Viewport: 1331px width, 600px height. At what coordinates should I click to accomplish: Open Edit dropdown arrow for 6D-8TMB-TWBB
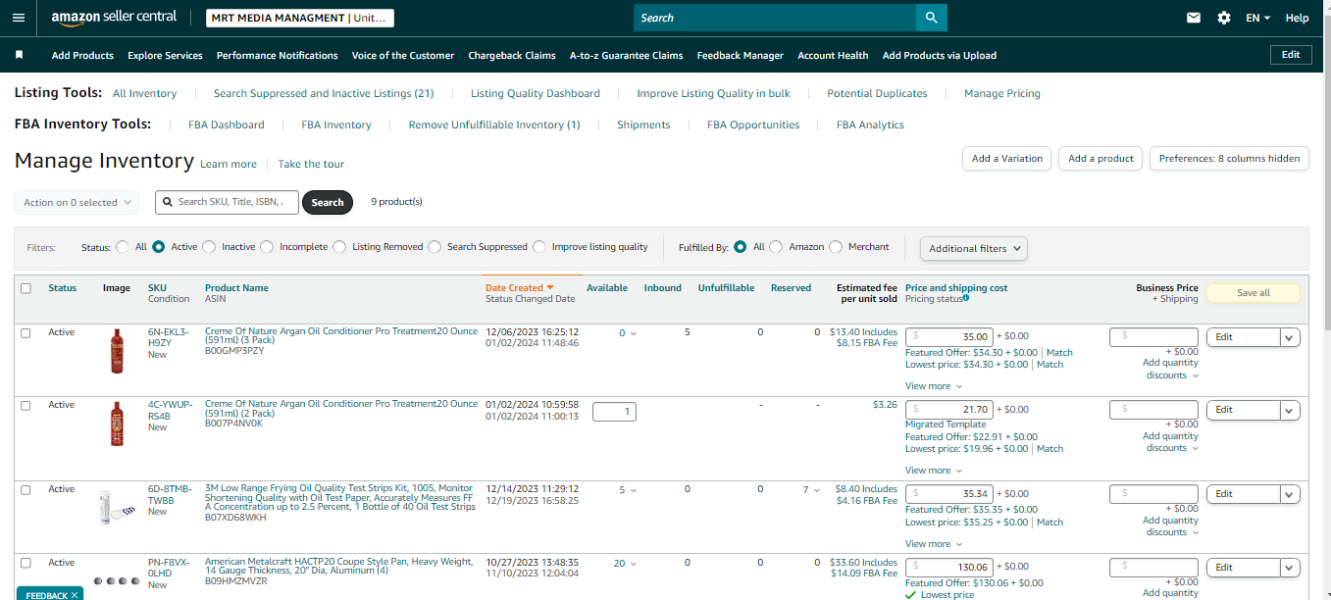tap(1290, 494)
